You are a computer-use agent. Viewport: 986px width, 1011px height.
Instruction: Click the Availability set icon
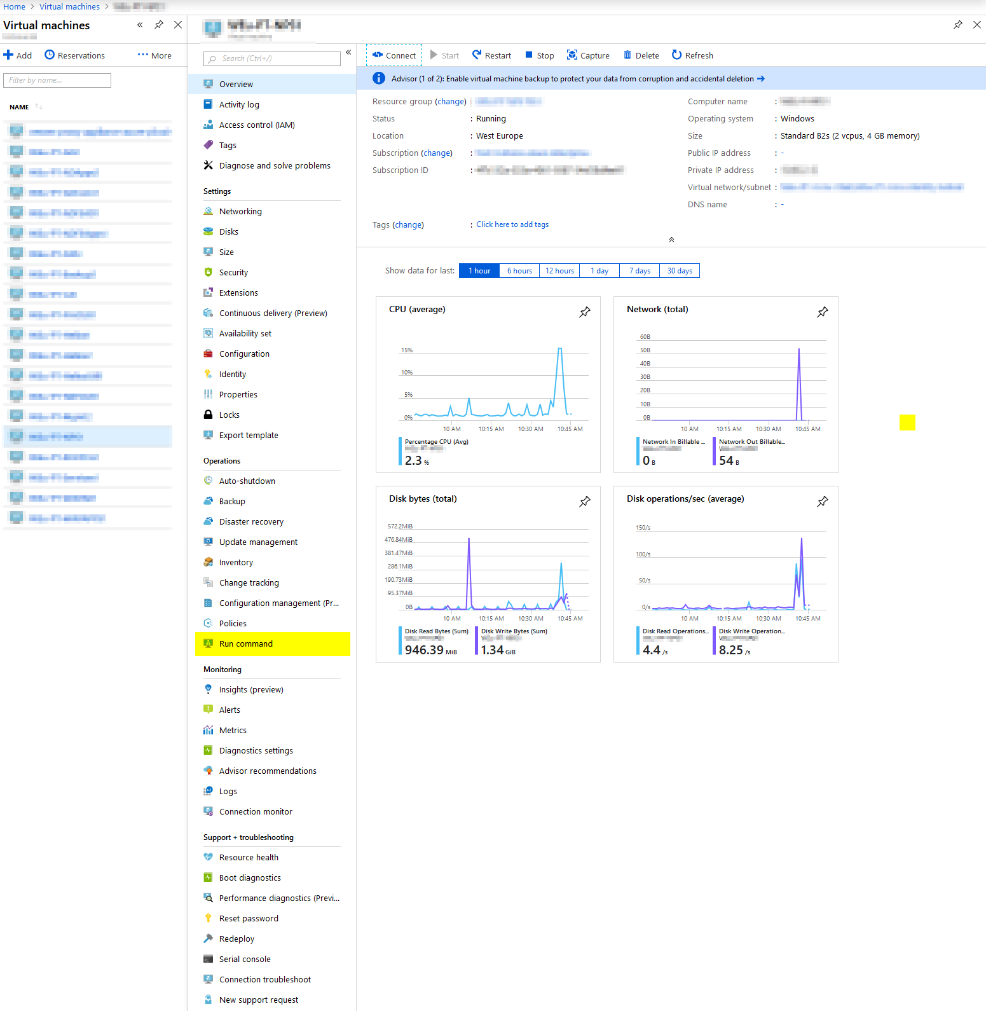coord(208,333)
